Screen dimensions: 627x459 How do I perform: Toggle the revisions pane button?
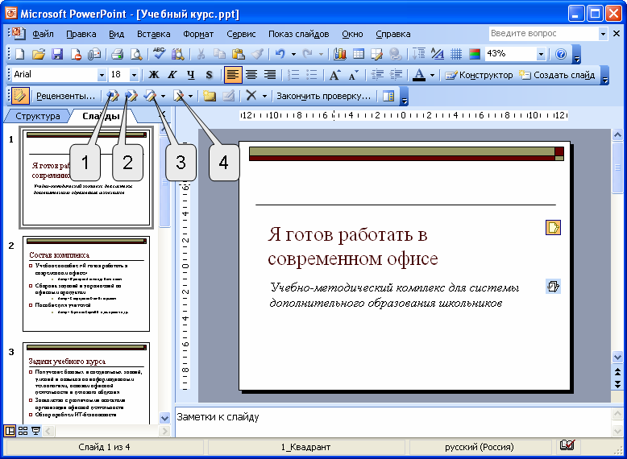388,96
